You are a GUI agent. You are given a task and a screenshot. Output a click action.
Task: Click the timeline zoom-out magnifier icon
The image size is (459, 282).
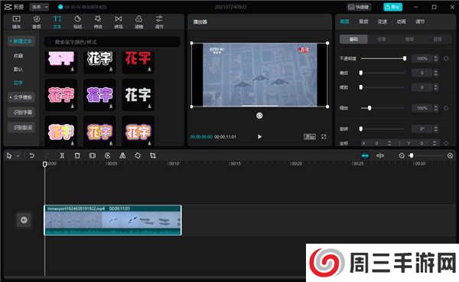tap(402, 156)
